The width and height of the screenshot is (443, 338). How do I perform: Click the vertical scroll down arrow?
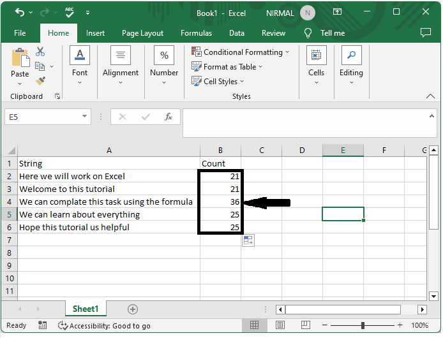point(433,297)
